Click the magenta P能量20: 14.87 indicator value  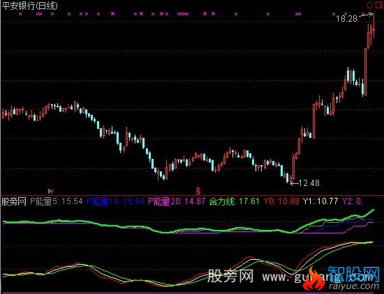coord(177,201)
